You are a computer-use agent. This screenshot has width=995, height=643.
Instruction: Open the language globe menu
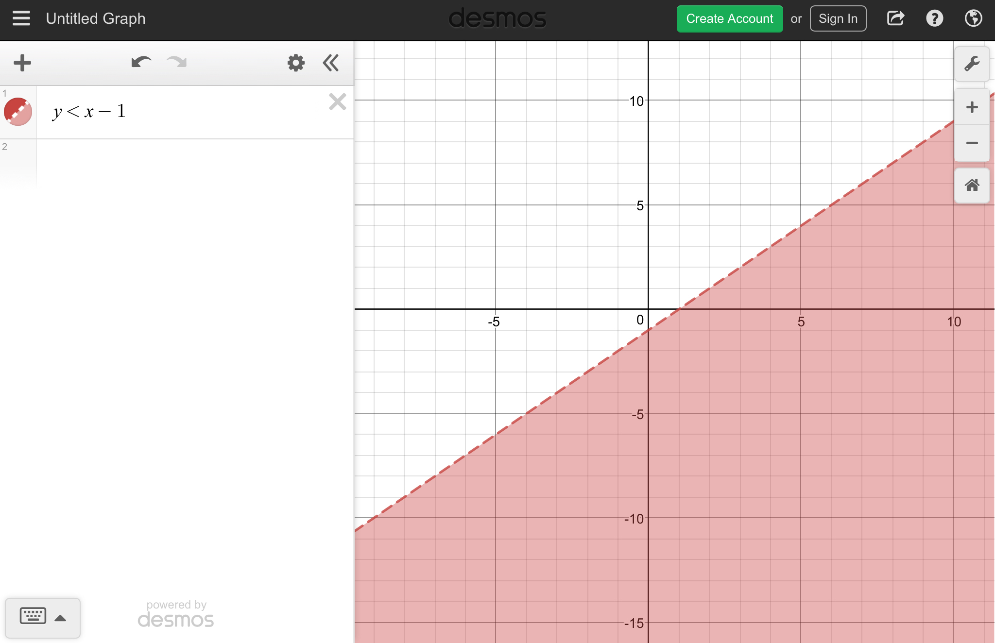pyautogui.click(x=973, y=19)
